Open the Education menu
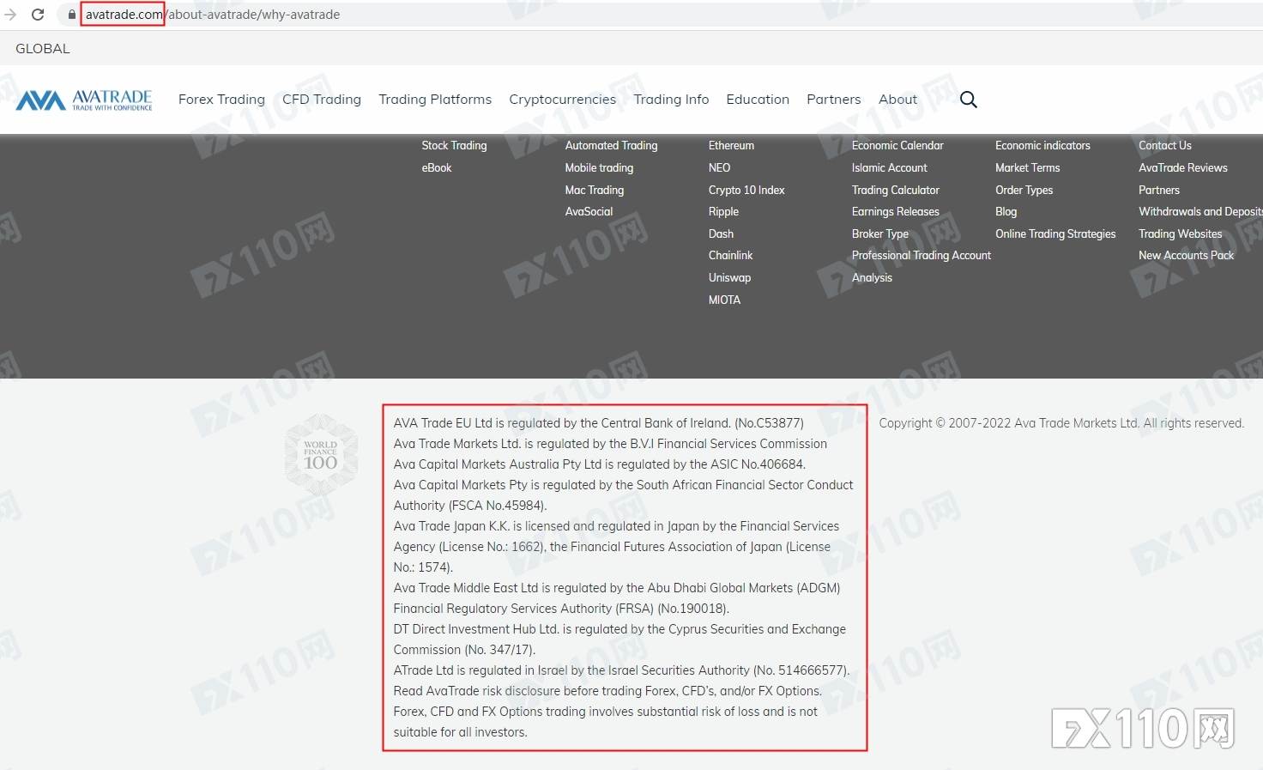This screenshot has height=770, width=1263. tap(758, 100)
